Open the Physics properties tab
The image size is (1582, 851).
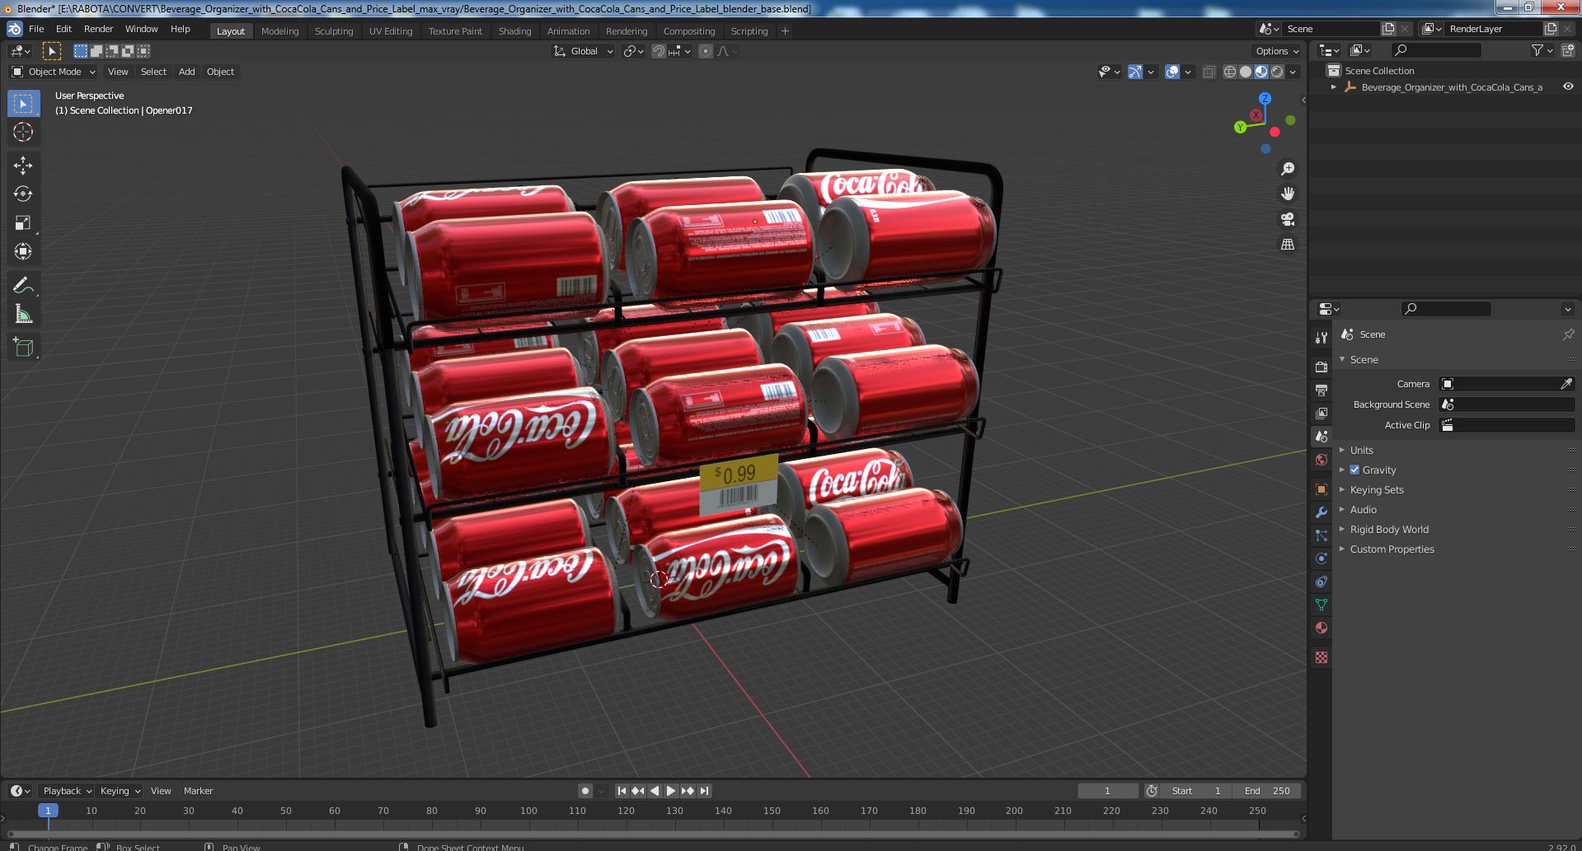pyautogui.click(x=1321, y=558)
